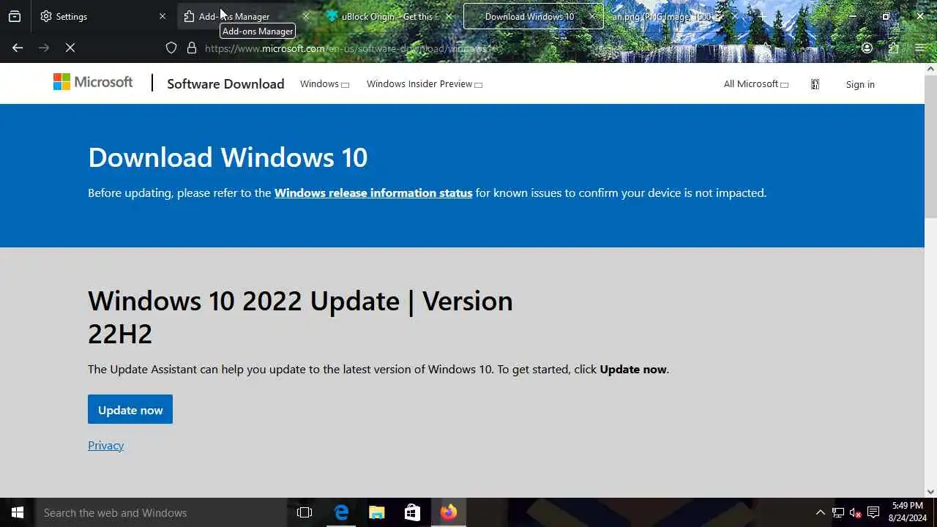Open Microsoft Store from the taskbar
This screenshot has width=937, height=527.
pyautogui.click(x=412, y=512)
